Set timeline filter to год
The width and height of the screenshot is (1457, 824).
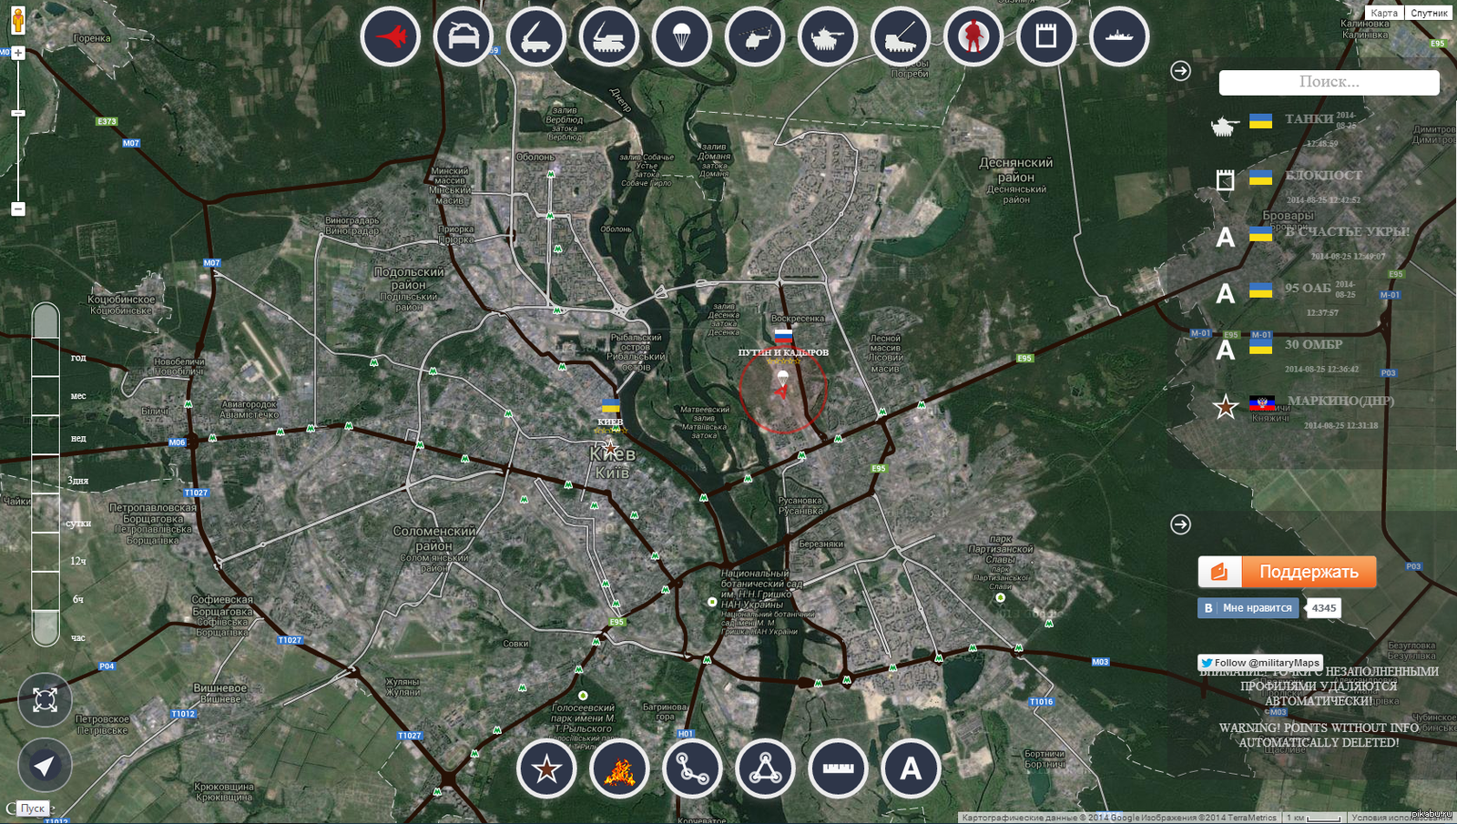[78, 358]
